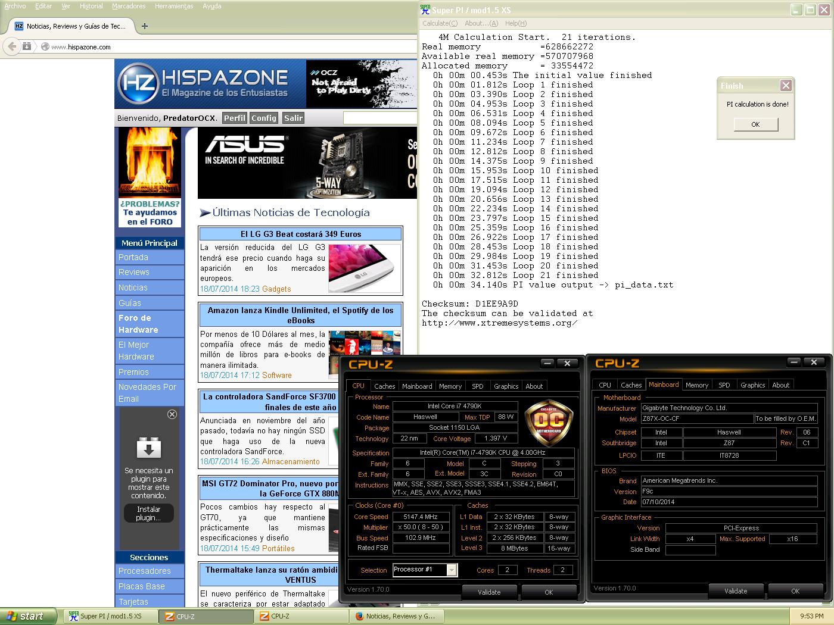Open the ASUS In Search of Incredible banner

pos(307,162)
